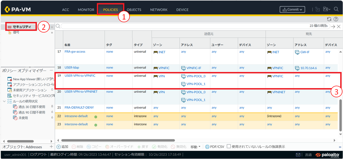Click the search magnifier in top bar
The height and width of the screenshot is (159, 343).
[336, 9]
